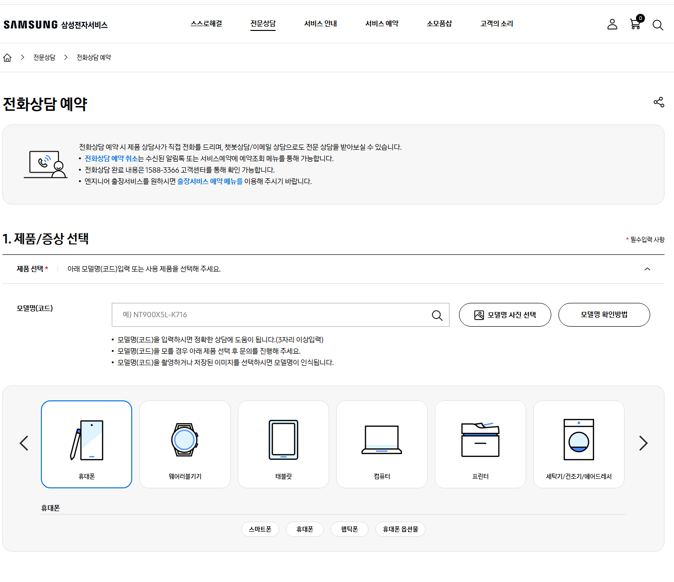Click the magnifier inside the model code field
The height and width of the screenshot is (582, 674).
(437, 315)
